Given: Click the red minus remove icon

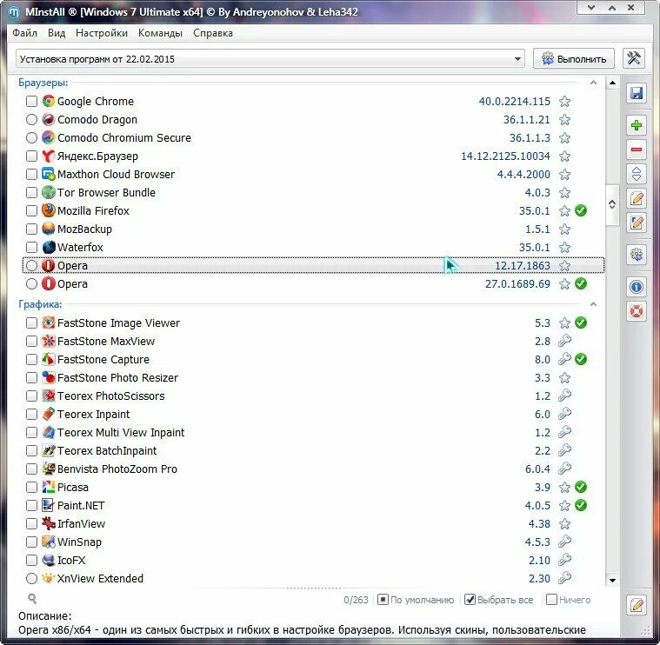Looking at the screenshot, I should (x=637, y=150).
